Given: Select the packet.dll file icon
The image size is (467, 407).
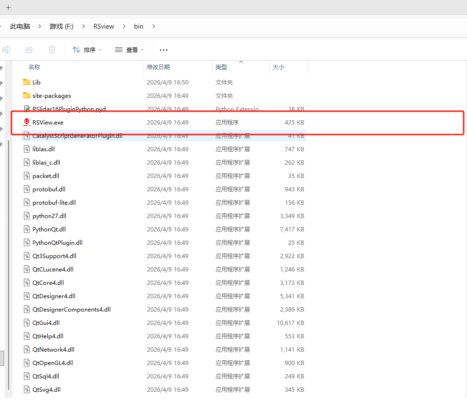Looking at the screenshot, I should coord(27,176).
